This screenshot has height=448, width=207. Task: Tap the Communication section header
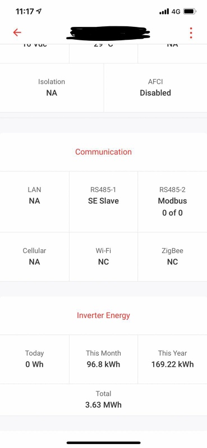[x=103, y=152]
